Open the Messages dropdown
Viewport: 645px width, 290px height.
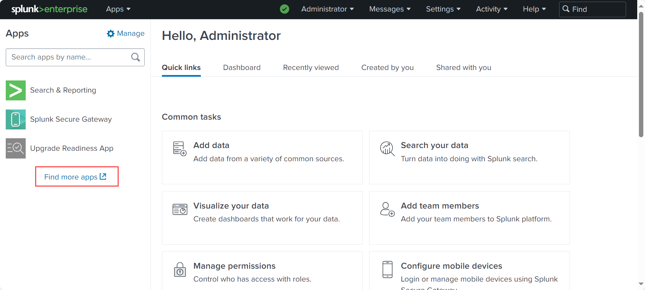click(390, 9)
